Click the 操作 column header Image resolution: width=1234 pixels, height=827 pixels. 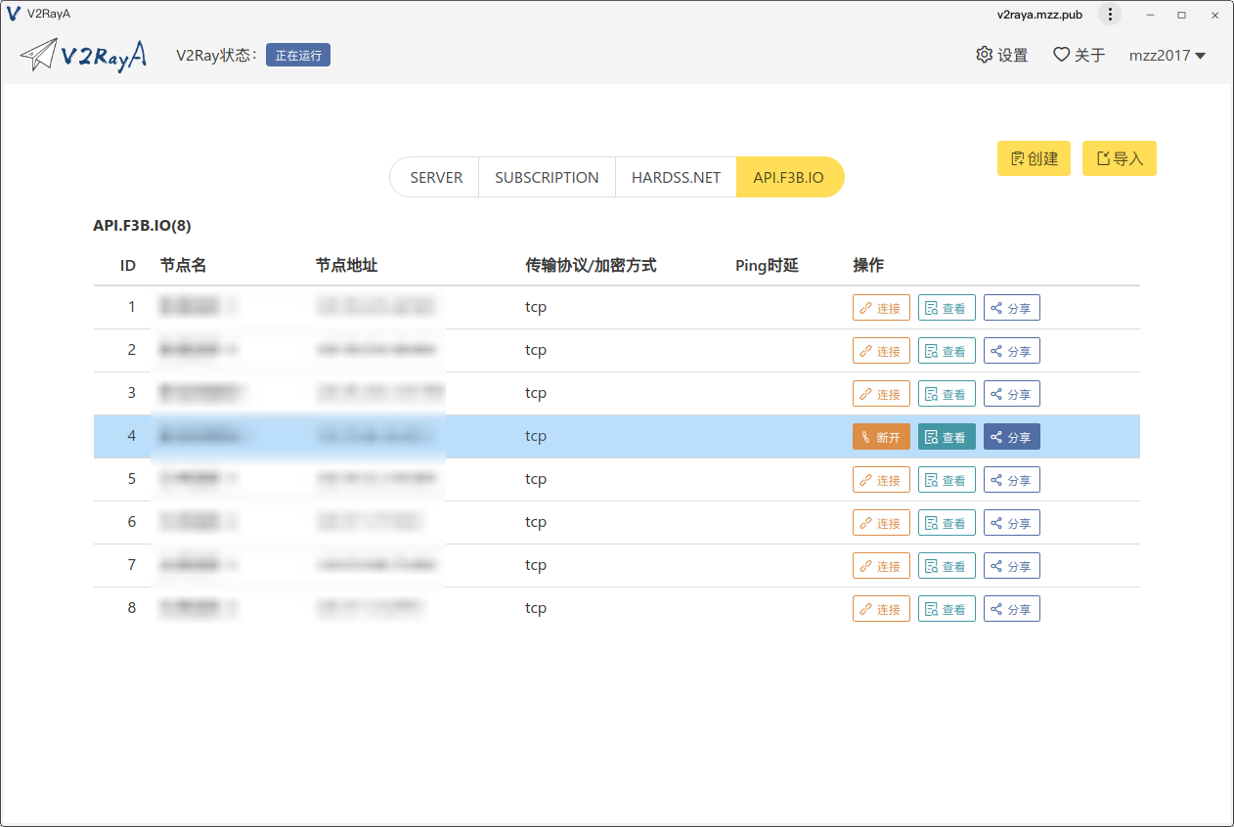pos(868,266)
